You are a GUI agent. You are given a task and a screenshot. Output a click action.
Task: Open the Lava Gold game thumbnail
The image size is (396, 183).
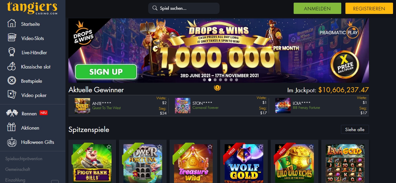coord(345,163)
